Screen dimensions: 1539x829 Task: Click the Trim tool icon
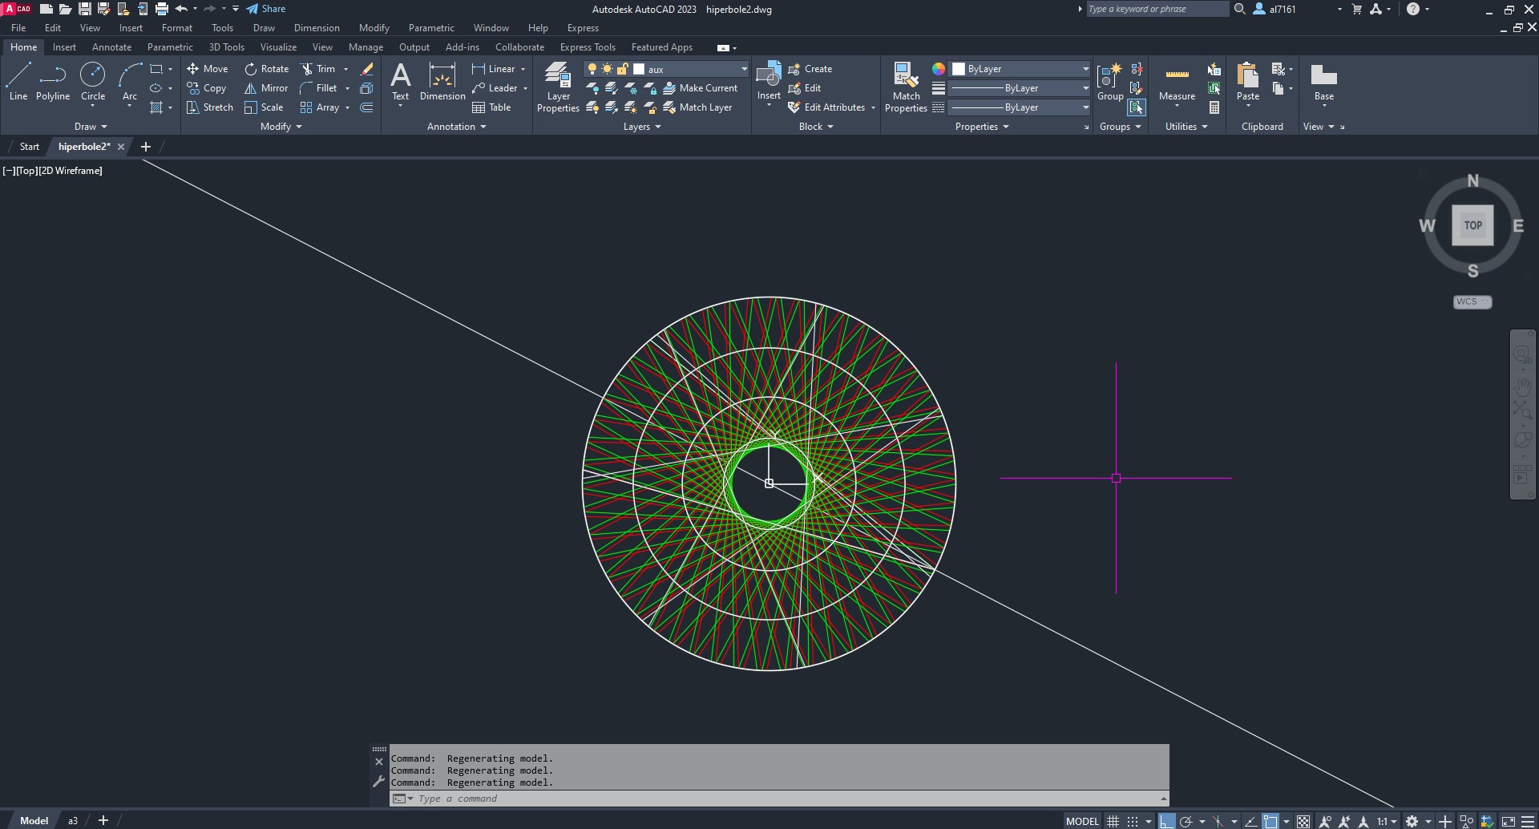tap(307, 69)
